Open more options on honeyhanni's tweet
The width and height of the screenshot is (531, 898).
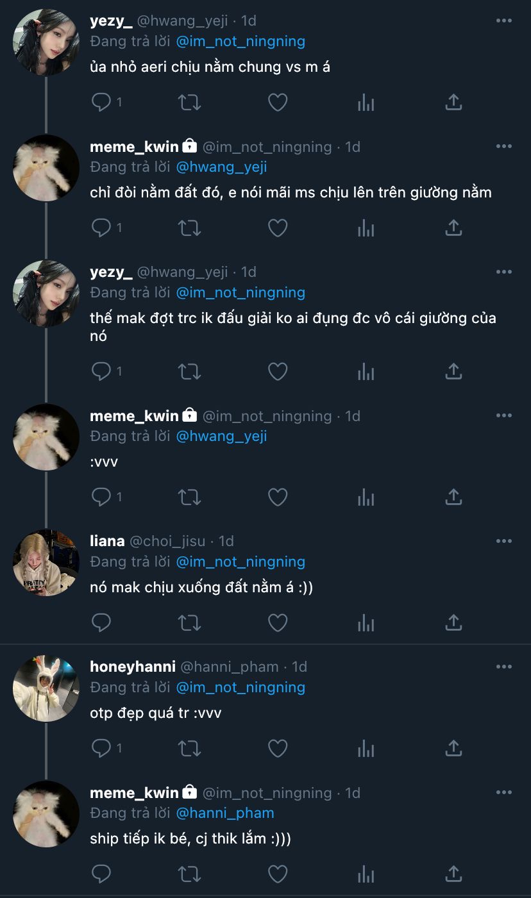tap(504, 667)
